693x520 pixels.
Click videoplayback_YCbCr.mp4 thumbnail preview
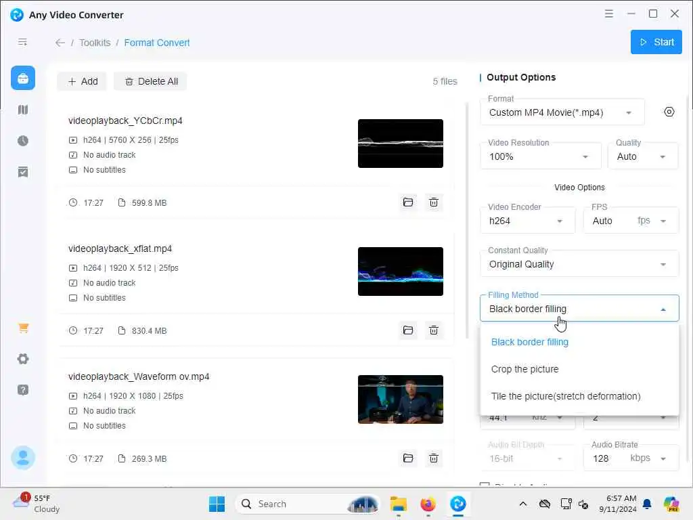coord(401,144)
